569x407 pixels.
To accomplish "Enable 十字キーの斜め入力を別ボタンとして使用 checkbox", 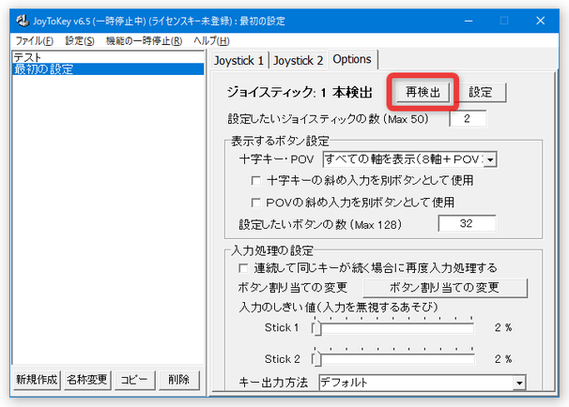I will (255, 180).
